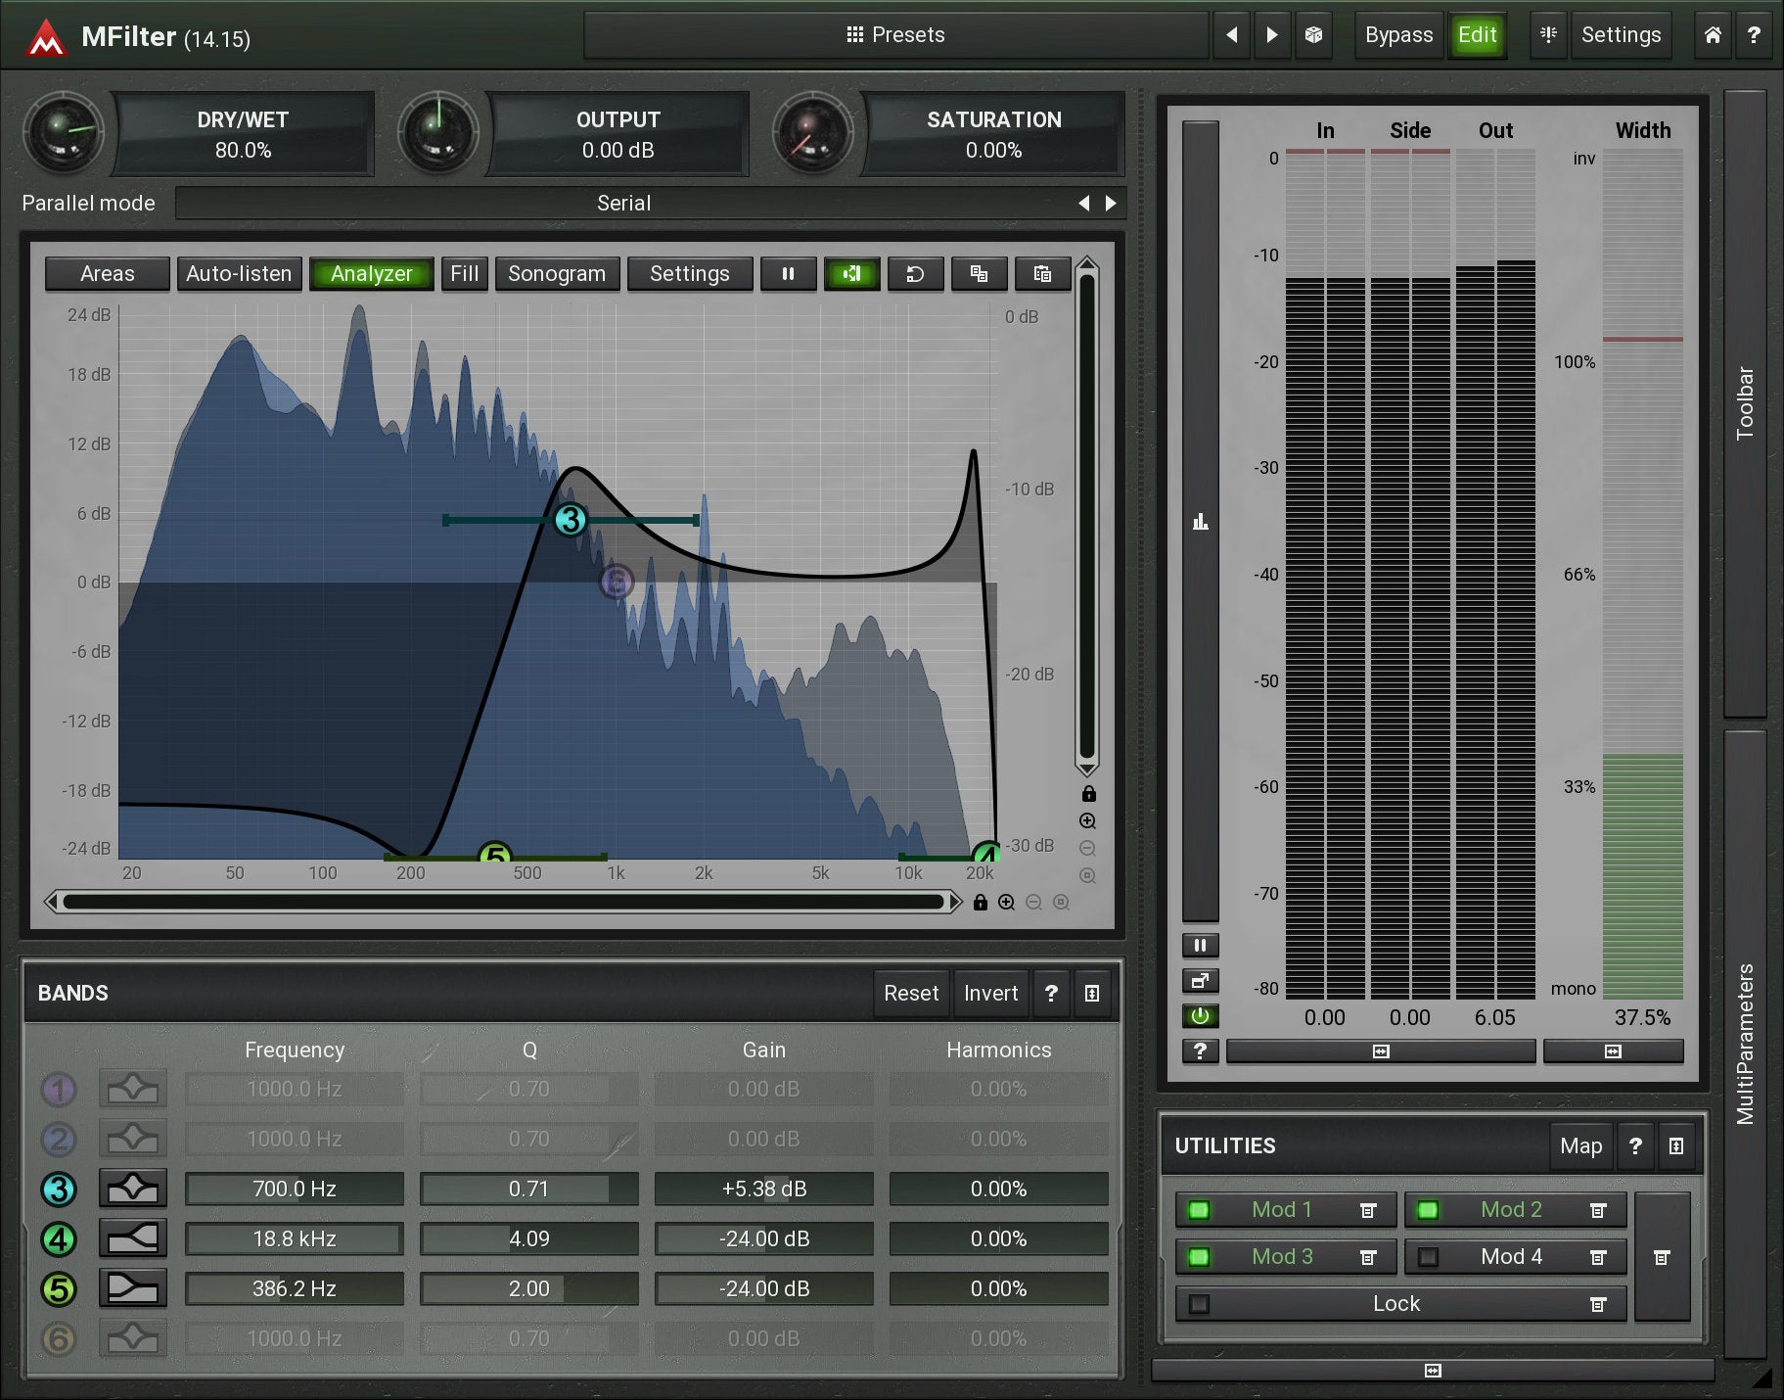Image resolution: width=1784 pixels, height=1400 pixels.
Task: Click the analyzer reset arrow icon
Action: click(x=915, y=274)
